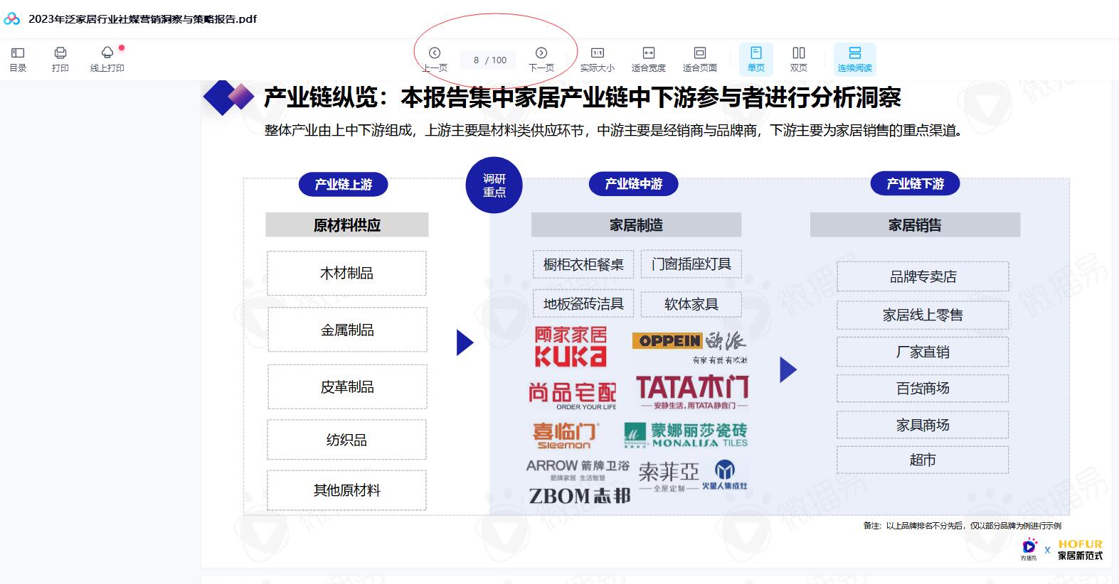Click the 打印 print icon
The image size is (1119, 584).
(60, 59)
